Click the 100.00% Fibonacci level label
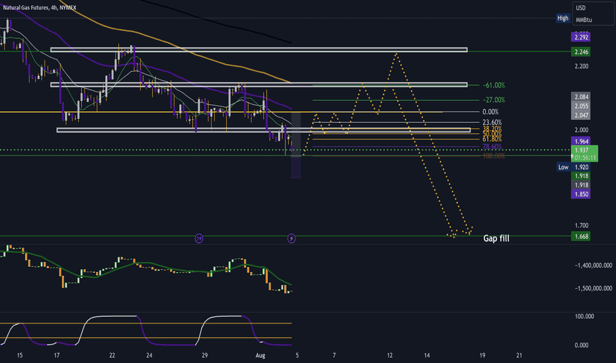616x363 pixels. 494,156
